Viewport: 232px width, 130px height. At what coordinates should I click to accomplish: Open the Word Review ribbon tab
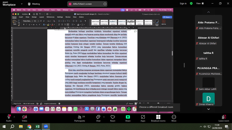click(x=68, y=17)
